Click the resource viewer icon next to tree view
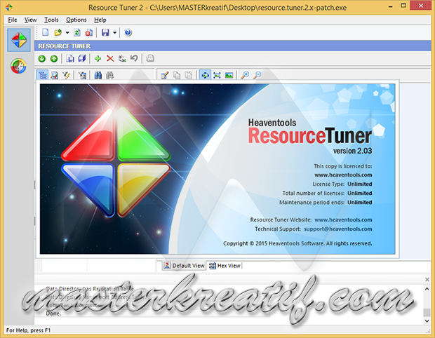The height and width of the screenshot is (338, 435). pos(55,75)
